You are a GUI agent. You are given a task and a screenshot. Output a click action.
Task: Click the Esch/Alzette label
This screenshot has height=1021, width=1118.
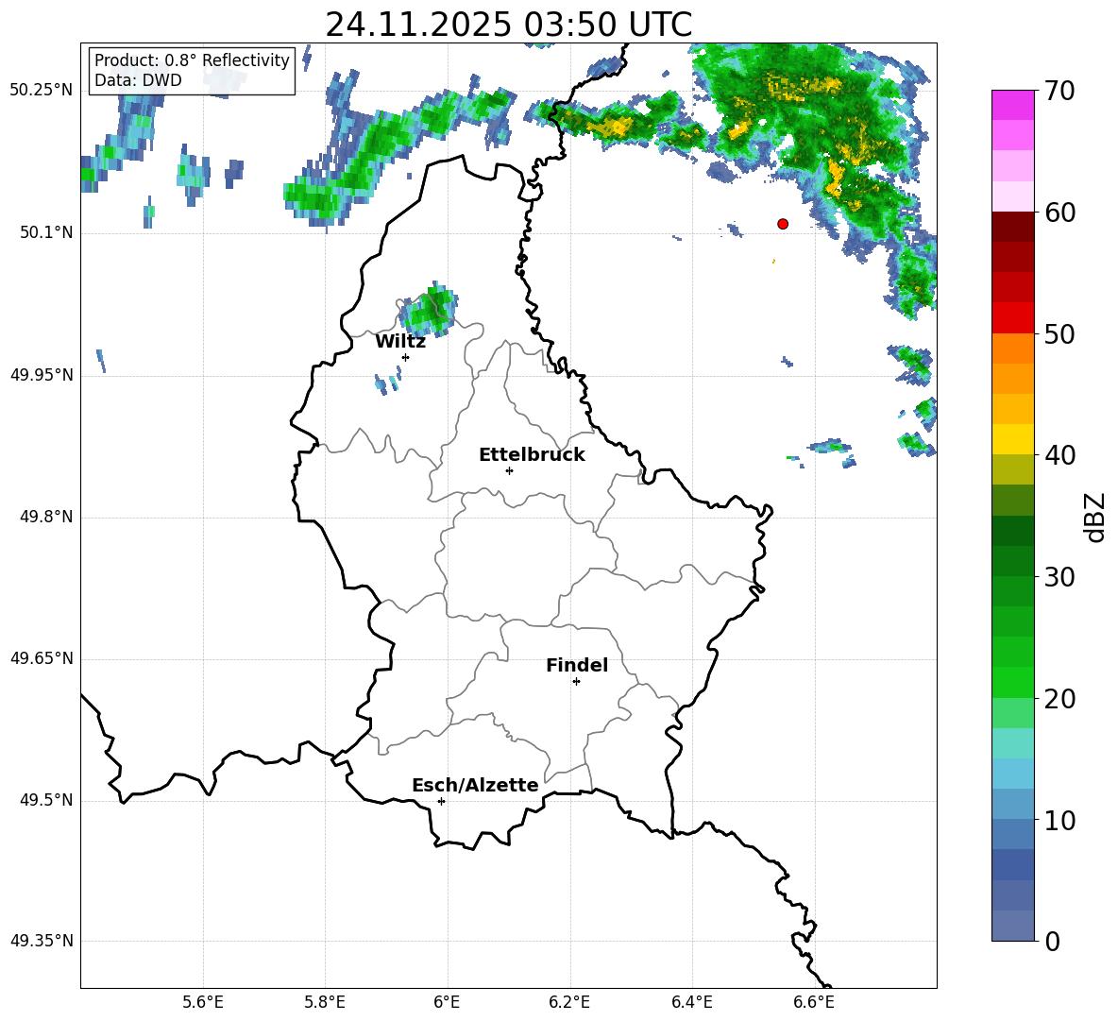[x=475, y=785]
